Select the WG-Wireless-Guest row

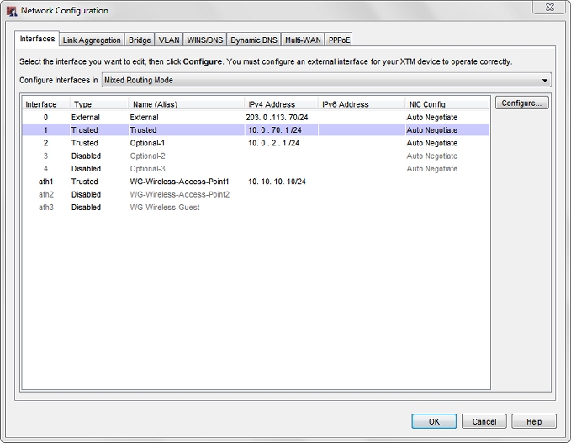tap(256, 208)
